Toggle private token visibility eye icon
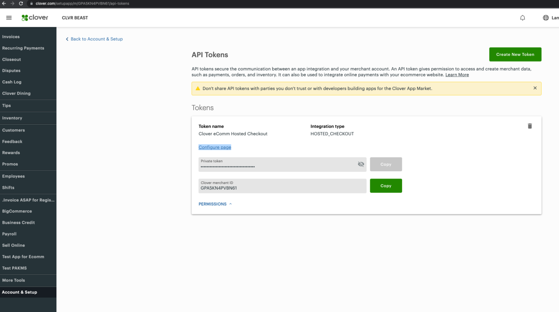The image size is (559, 312). pos(361,164)
